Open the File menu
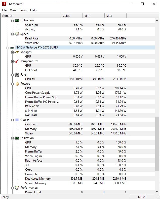 [4, 10]
